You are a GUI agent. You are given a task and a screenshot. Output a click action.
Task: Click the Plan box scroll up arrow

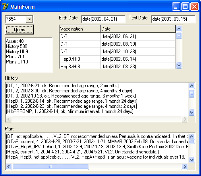pos(192,136)
